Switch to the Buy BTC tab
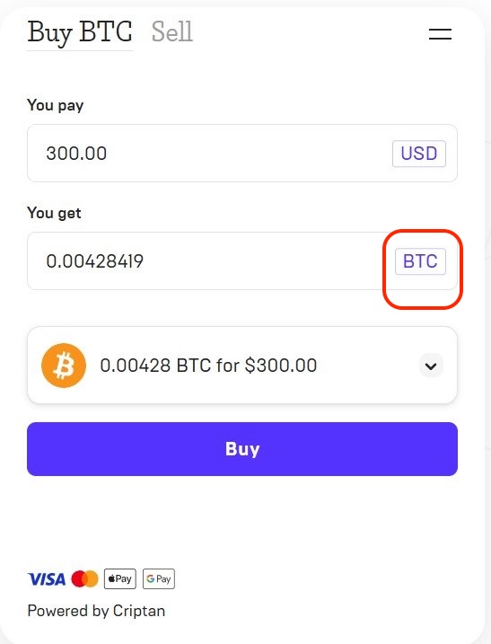The image size is (491, 644). point(80,32)
